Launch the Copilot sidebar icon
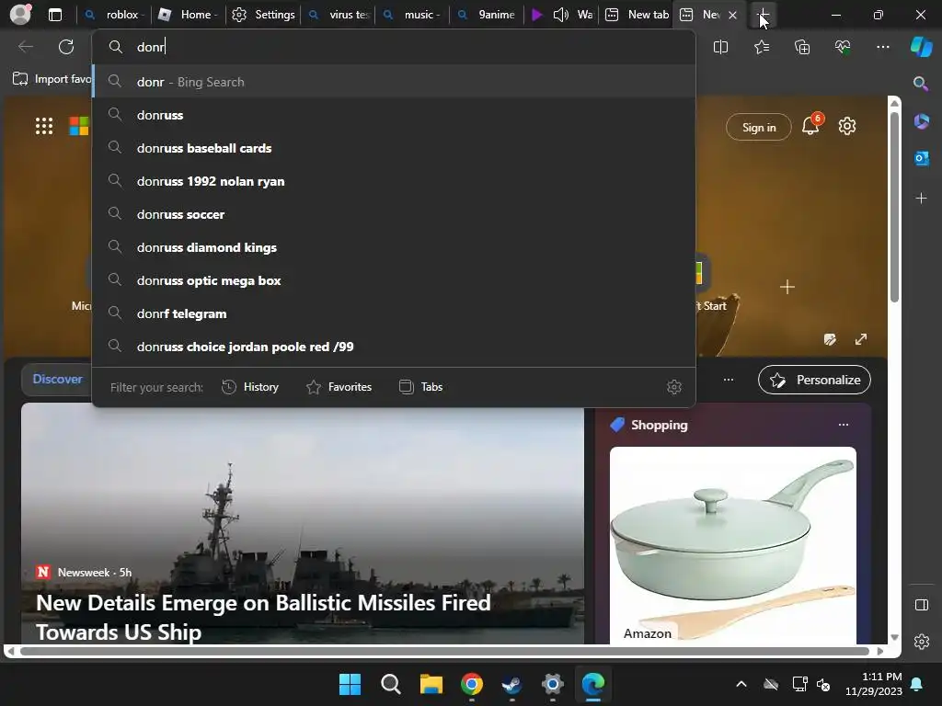Viewport: 942px width, 706px height. click(x=921, y=47)
